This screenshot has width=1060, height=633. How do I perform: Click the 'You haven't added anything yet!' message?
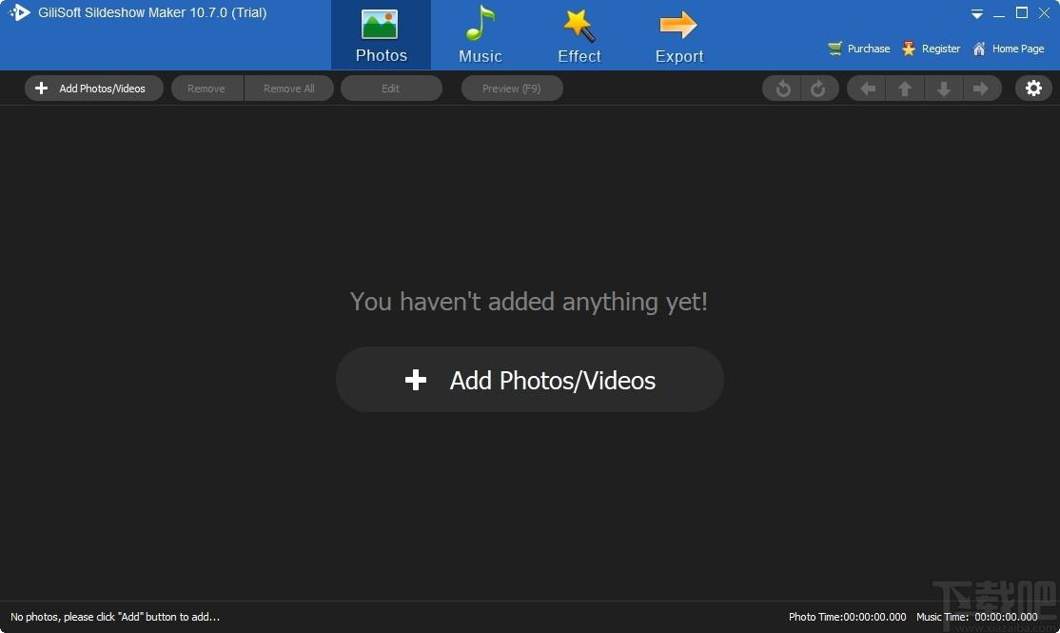[529, 302]
